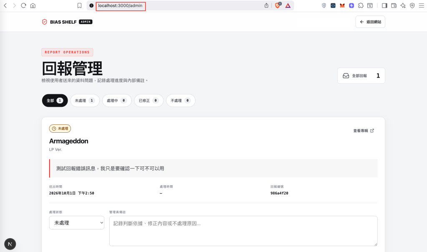The height and width of the screenshot is (252, 427).
Task: Go to the browser home icon
Action: pyautogui.click(x=33, y=5)
